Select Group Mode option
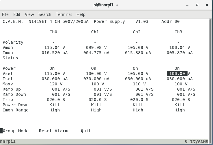The height and width of the screenshot is (145, 213). pos(16,131)
